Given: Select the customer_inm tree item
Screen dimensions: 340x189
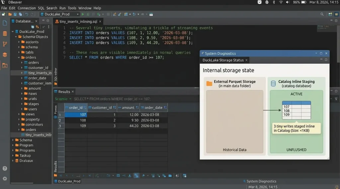Looking at the screenshot, I should click(40, 83).
